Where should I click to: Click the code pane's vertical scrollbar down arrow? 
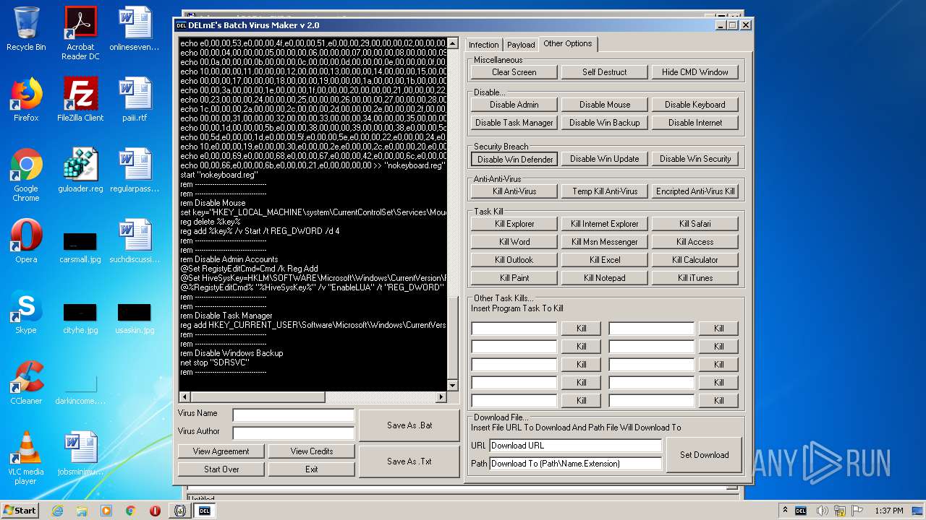pyautogui.click(x=453, y=386)
